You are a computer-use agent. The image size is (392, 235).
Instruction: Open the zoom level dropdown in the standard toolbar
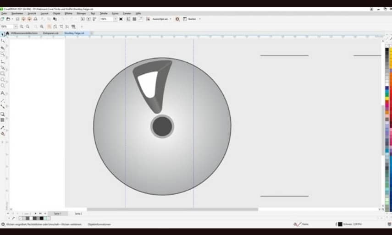click(116, 19)
